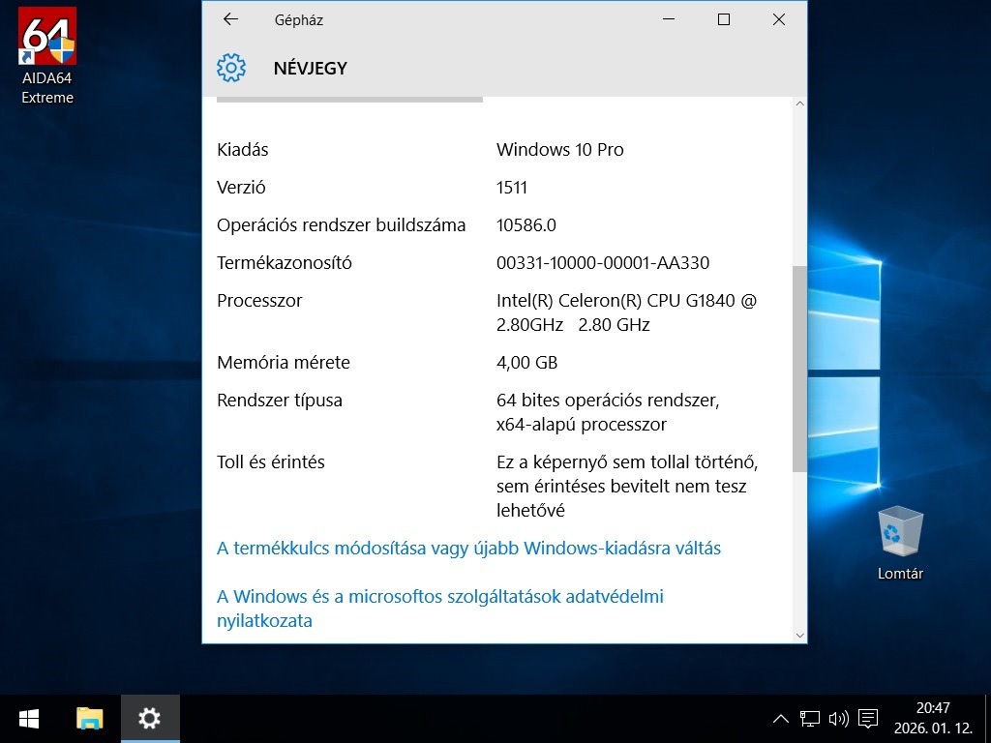Click the scrollbar up arrow in Gépház

(x=800, y=104)
